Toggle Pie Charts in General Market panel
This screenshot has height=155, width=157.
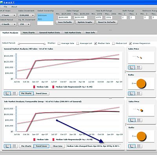26,93
